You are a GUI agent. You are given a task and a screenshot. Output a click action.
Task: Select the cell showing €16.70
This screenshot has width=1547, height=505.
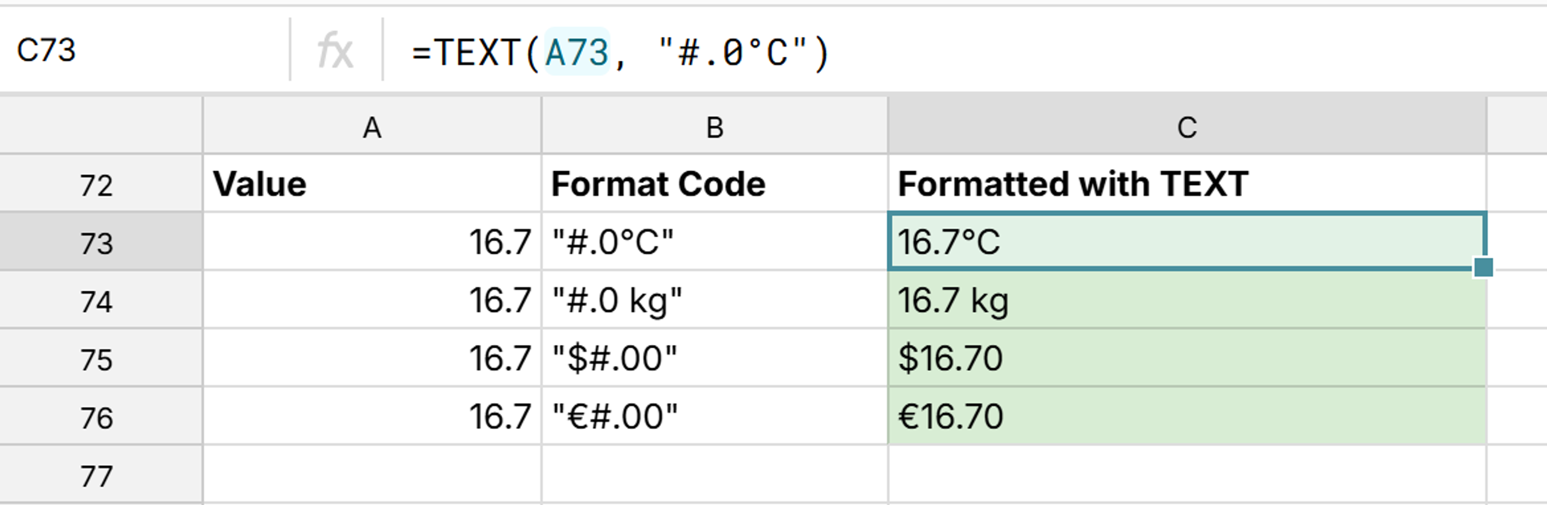point(1186,414)
